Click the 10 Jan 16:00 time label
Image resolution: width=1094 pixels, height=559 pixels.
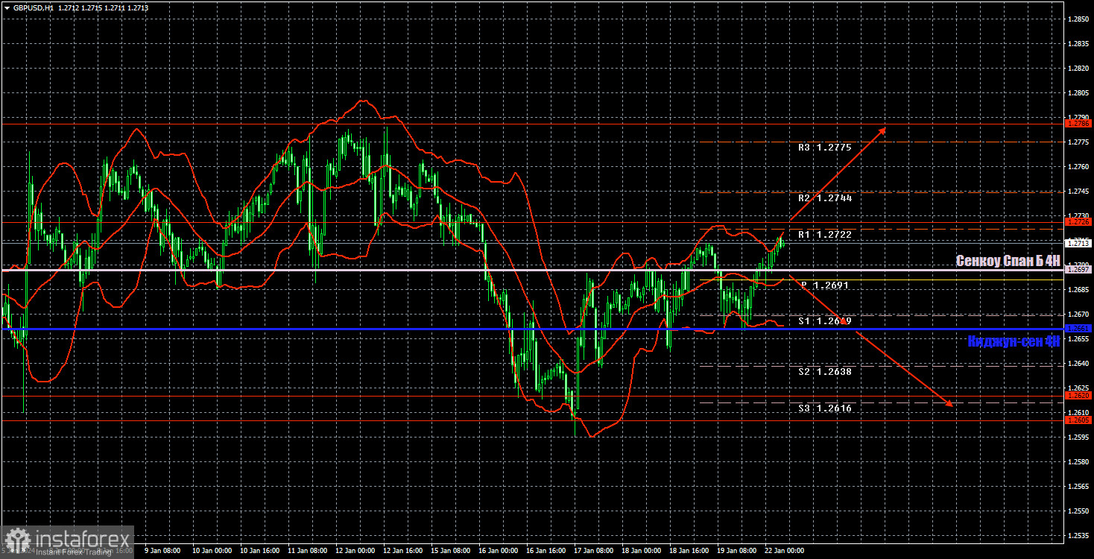pyautogui.click(x=259, y=551)
